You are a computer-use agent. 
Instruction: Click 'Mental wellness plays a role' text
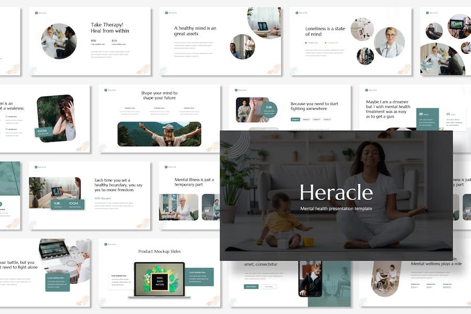[436, 264]
